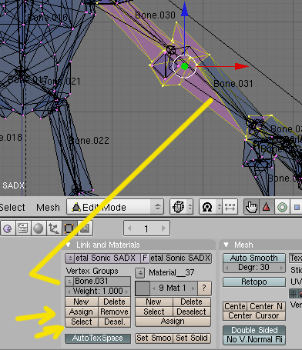The height and width of the screenshot is (350, 302).
Task: Click the grey material color swatch
Action: coord(143,288)
